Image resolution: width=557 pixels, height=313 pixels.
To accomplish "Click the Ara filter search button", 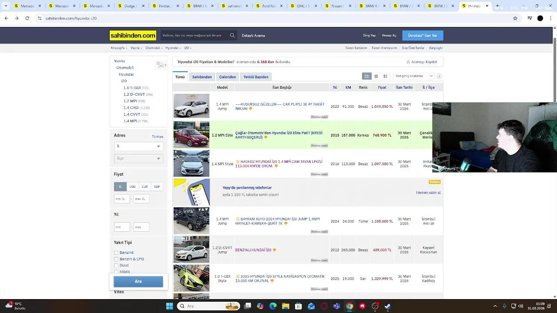I will coord(138,281).
